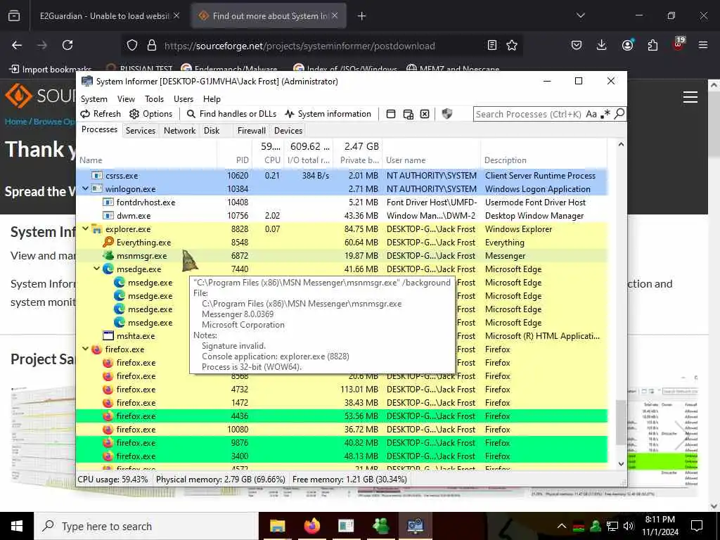The image size is (720, 540).
Task: Open Find handles or DLLs
Action: click(x=231, y=114)
